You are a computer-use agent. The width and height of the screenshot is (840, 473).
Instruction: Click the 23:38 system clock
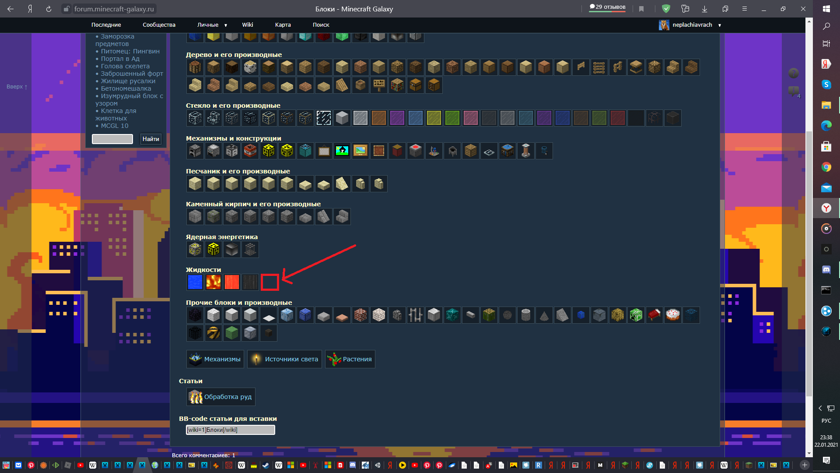826,438
